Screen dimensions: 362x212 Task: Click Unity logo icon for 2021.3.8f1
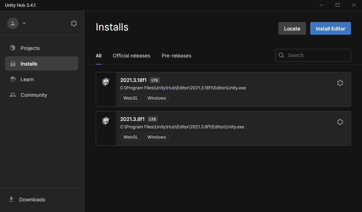(x=106, y=121)
